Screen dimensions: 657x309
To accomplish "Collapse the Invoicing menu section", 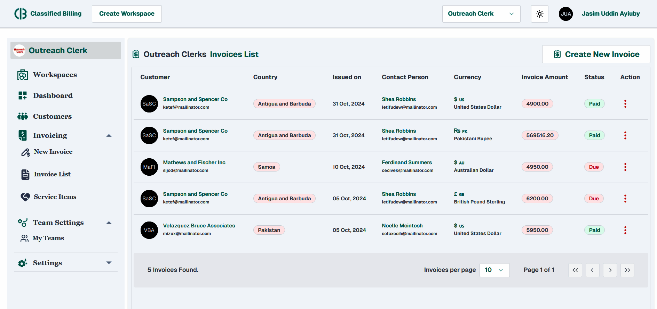I will tap(109, 135).
